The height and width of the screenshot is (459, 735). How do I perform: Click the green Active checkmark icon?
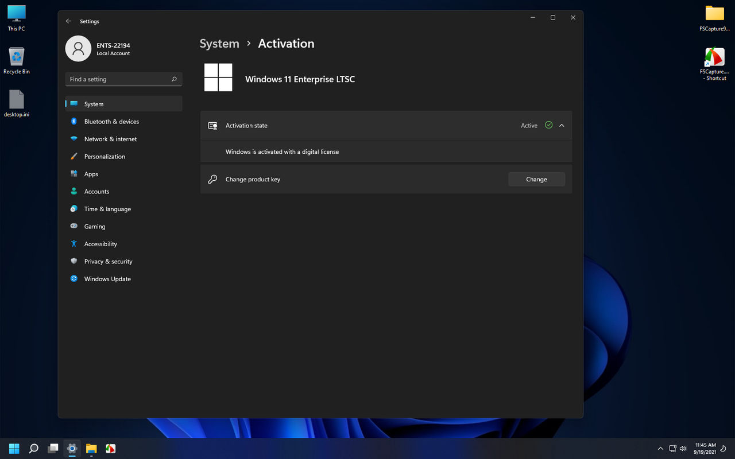click(549, 125)
